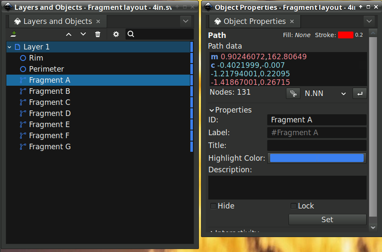Click the node count precision icon
Screen dimensions: 382x252
[x=293, y=93]
